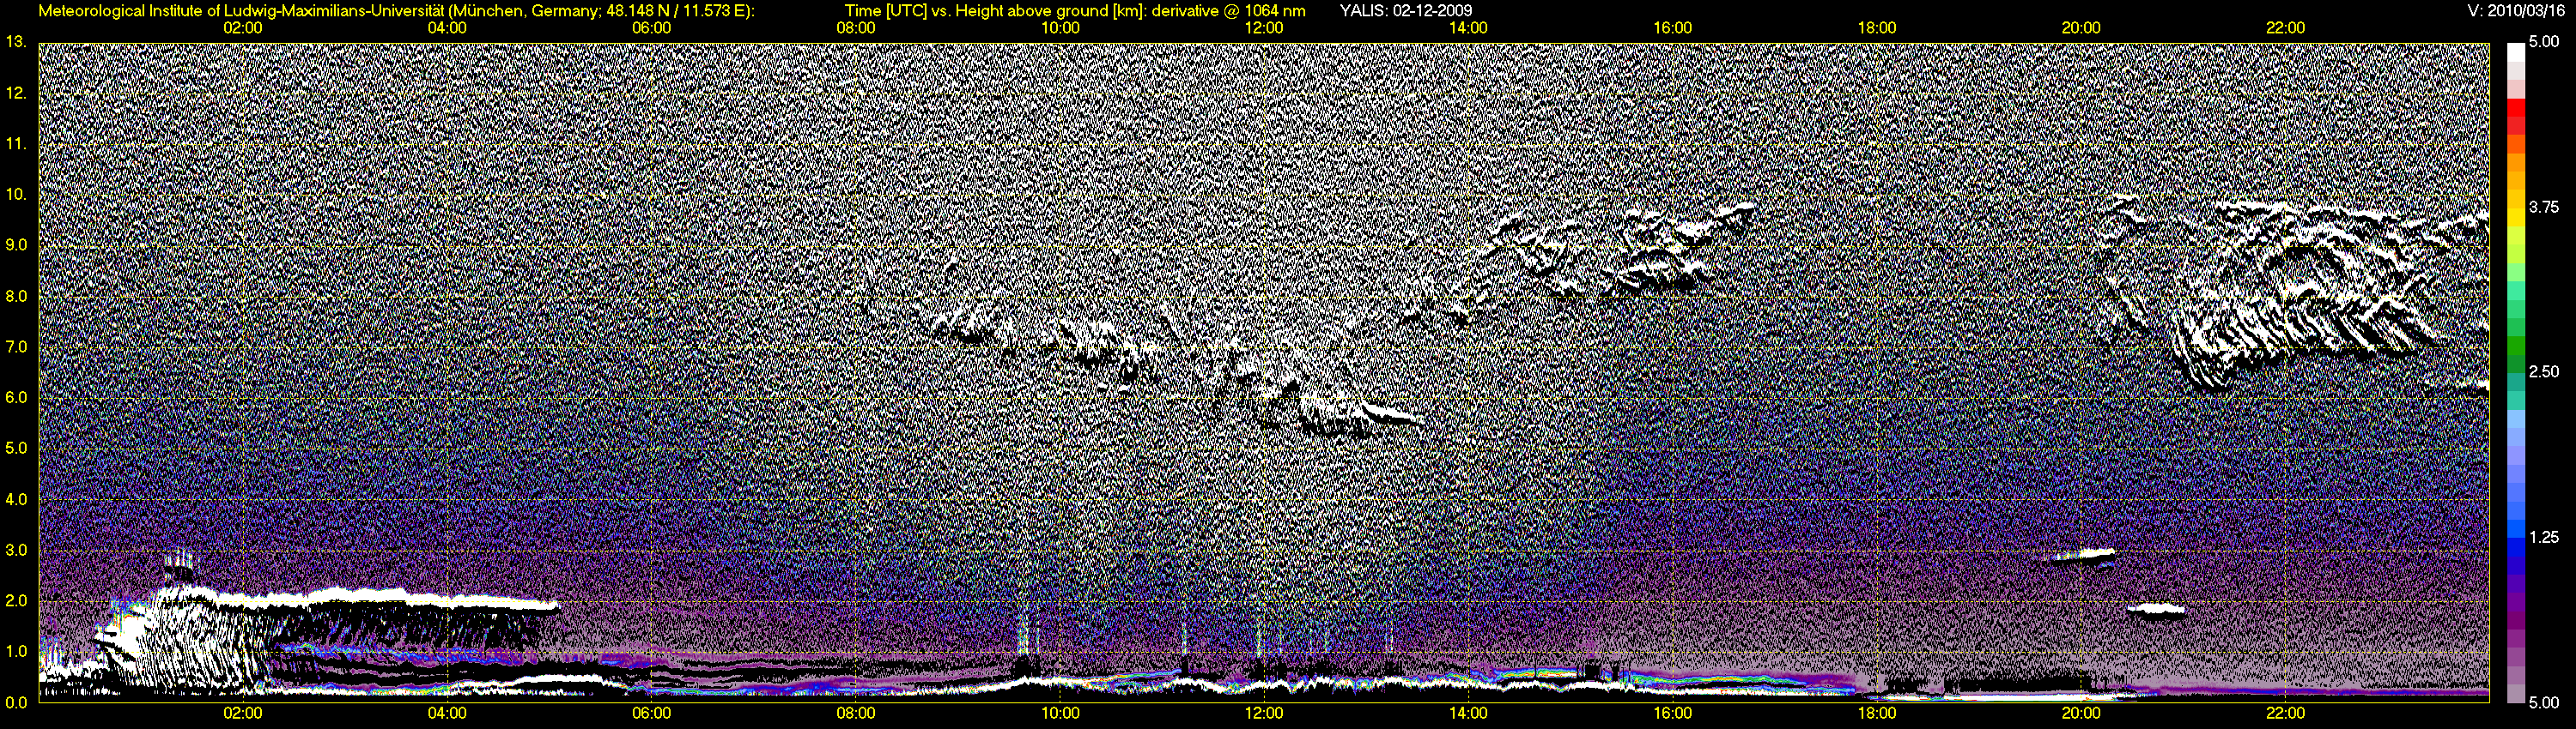Pick the red segment of the colorbar

click(x=2515, y=110)
